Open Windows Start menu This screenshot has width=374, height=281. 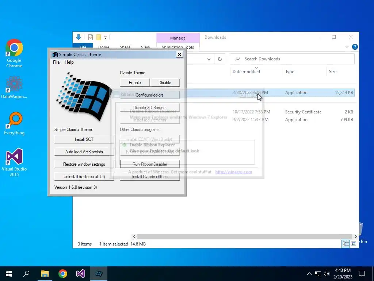pos(9,274)
